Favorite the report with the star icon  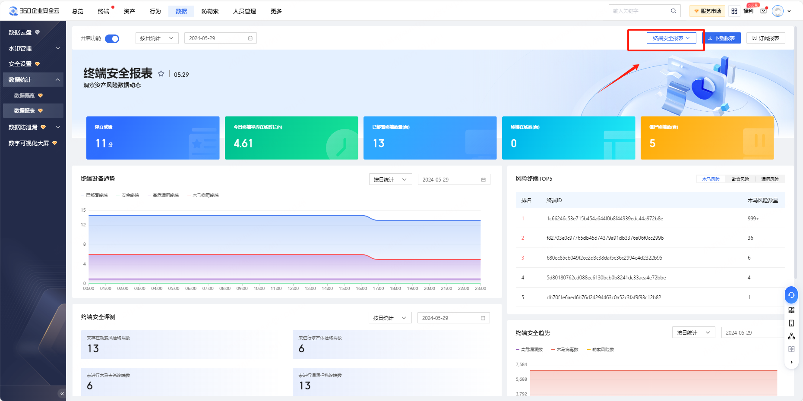161,74
